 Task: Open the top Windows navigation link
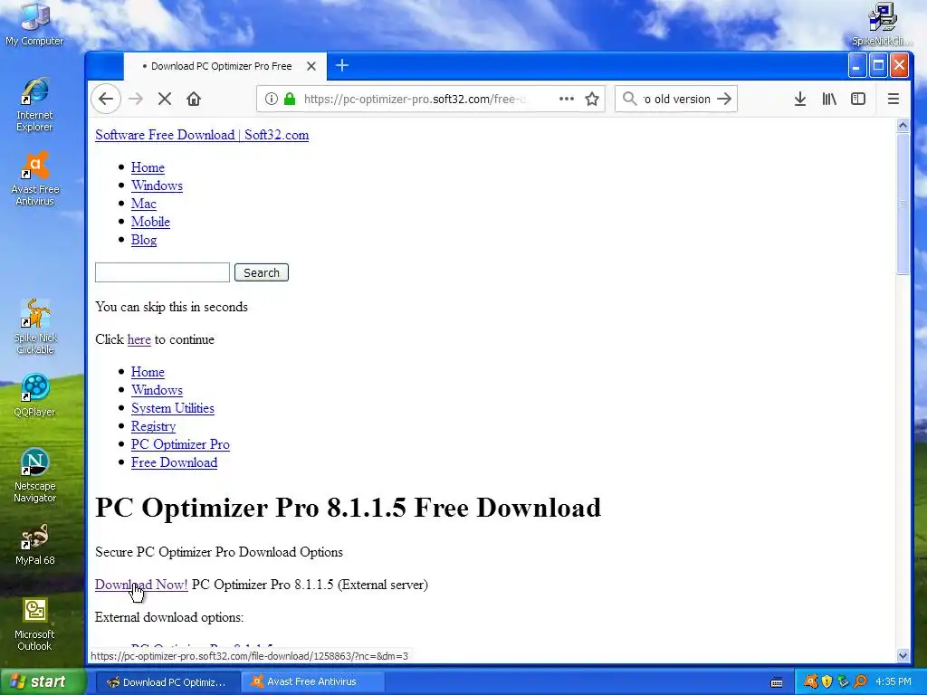pyautogui.click(x=157, y=186)
